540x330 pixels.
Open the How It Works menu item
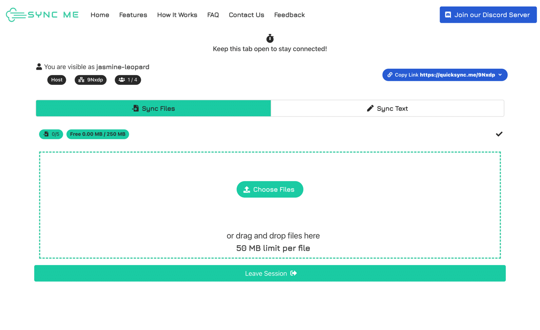(177, 15)
